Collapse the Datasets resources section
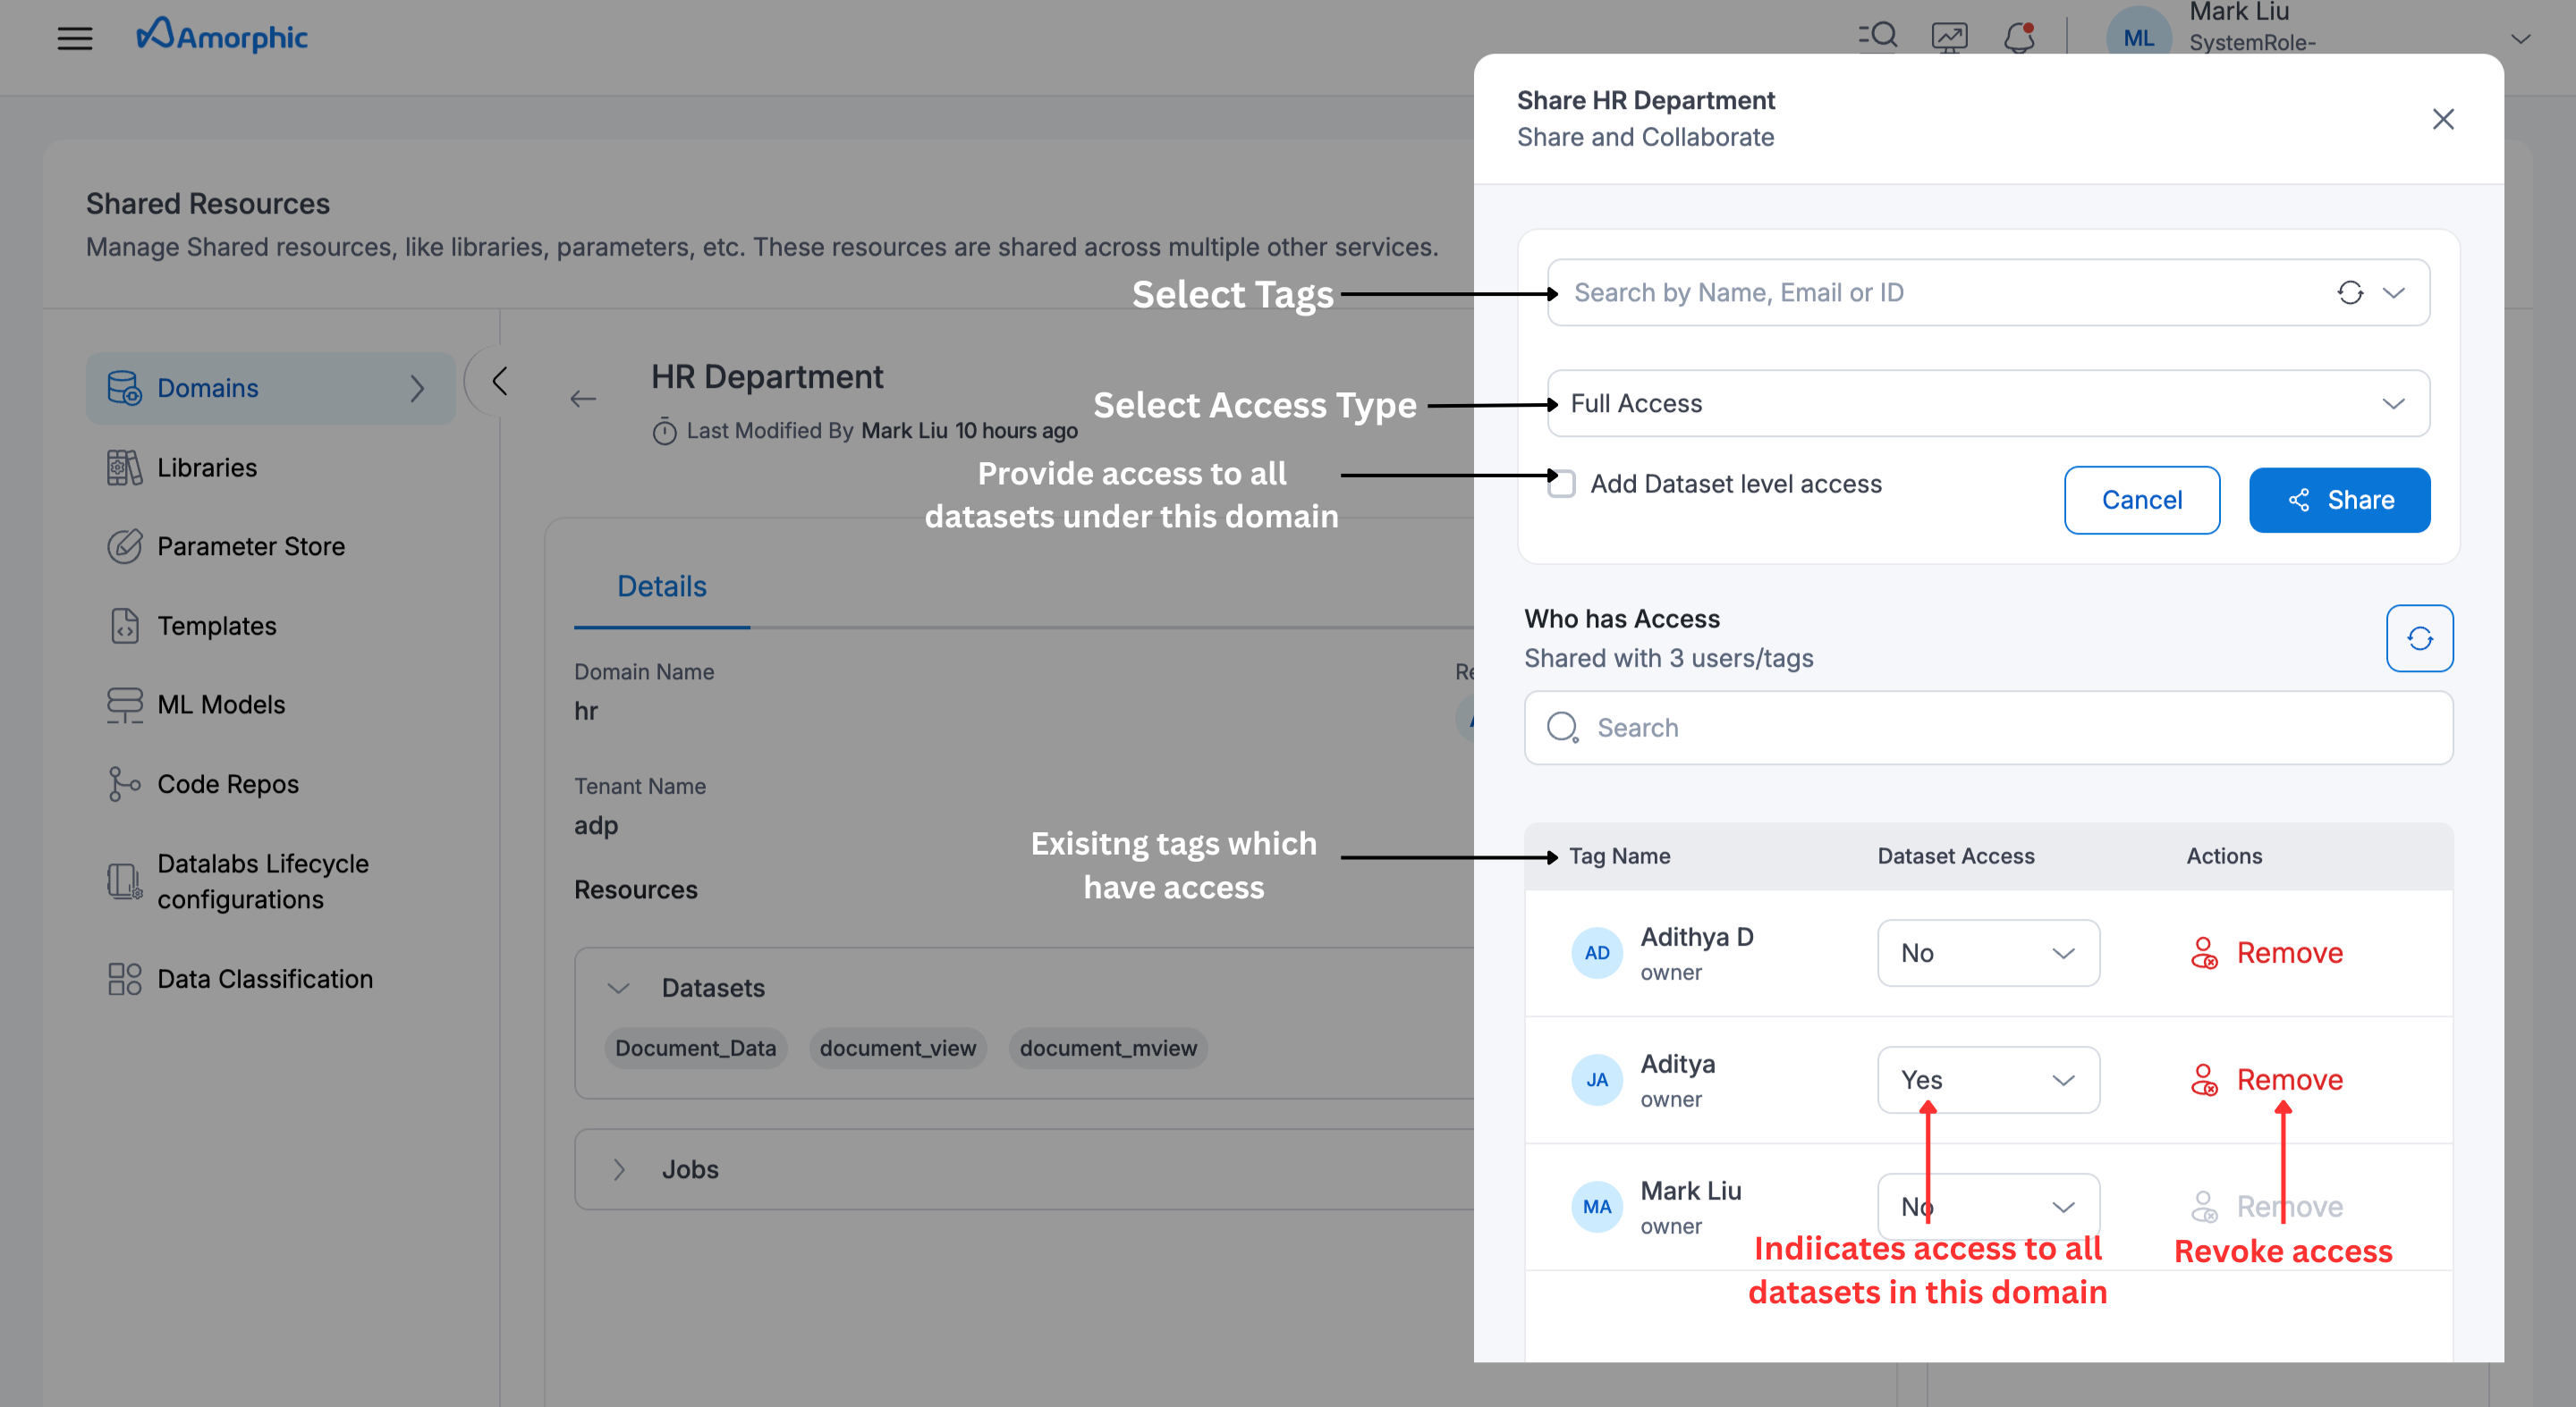Viewport: 2576px width, 1407px height. (x=618, y=987)
